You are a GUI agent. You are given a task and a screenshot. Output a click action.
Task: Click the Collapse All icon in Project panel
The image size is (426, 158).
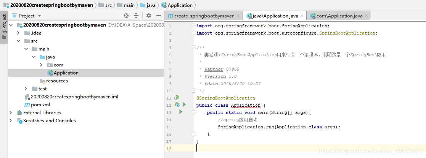tap(136, 16)
